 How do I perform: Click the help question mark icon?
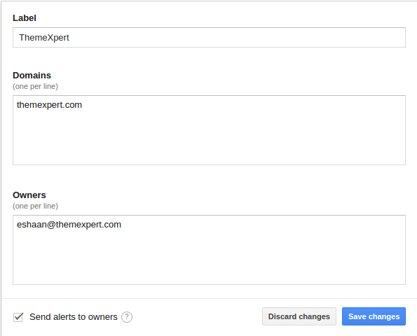tap(127, 317)
